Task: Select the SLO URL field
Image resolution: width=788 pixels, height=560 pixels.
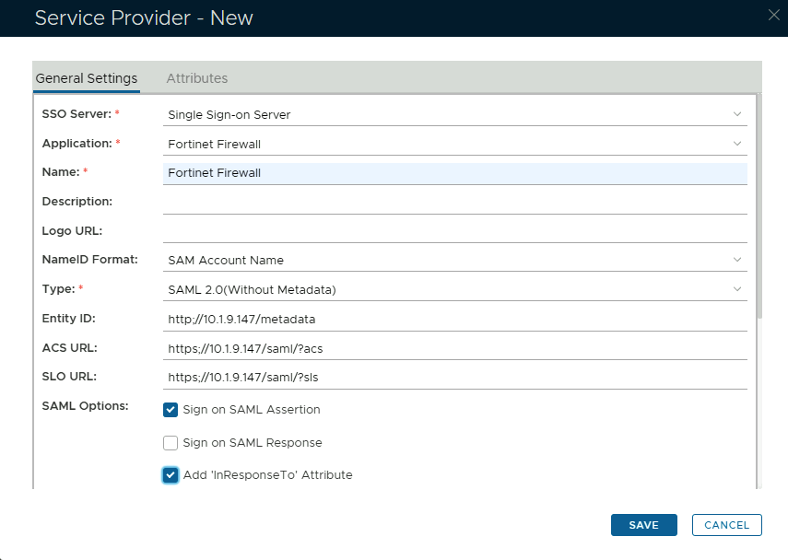Action: tap(454, 377)
